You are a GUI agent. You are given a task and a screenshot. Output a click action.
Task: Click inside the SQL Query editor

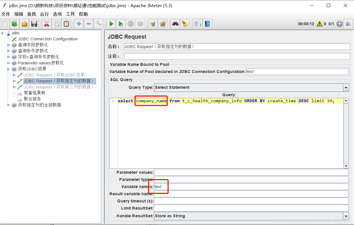point(231,133)
